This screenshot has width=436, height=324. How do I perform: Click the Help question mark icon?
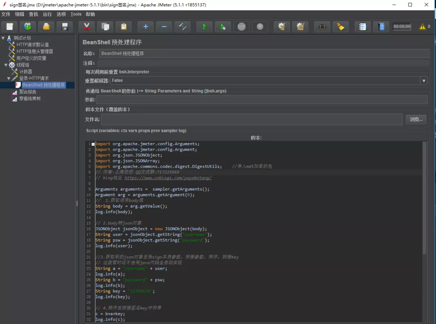tap(381, 27)
